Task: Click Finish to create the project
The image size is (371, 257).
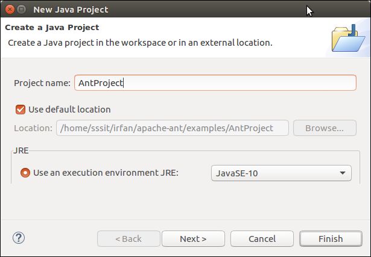Action: (x=331, y=239)
